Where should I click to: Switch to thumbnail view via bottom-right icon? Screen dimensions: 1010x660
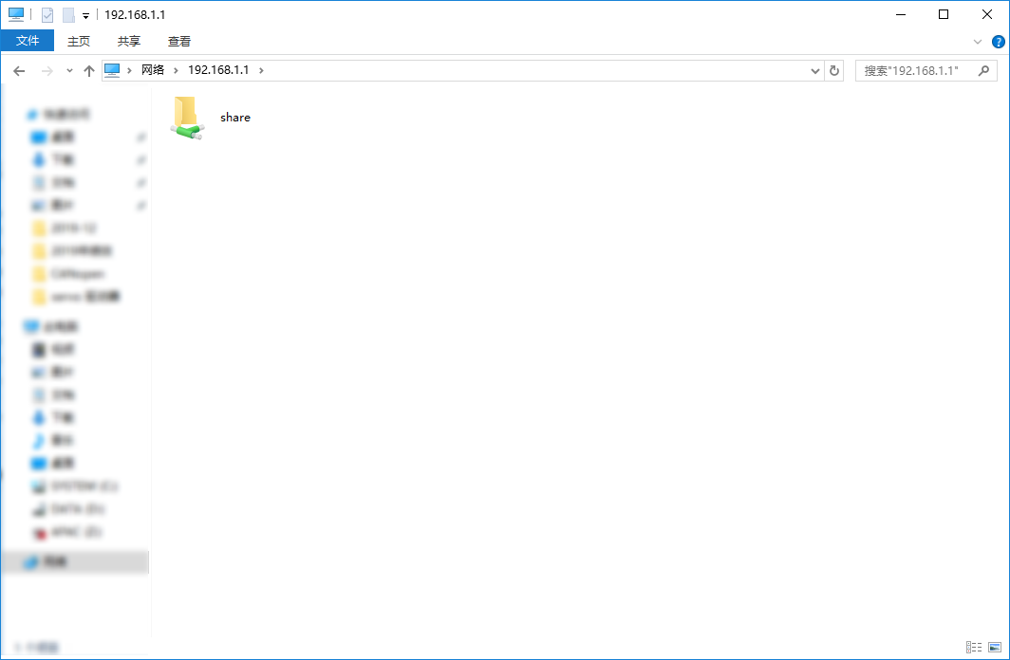tap(996, 646)
